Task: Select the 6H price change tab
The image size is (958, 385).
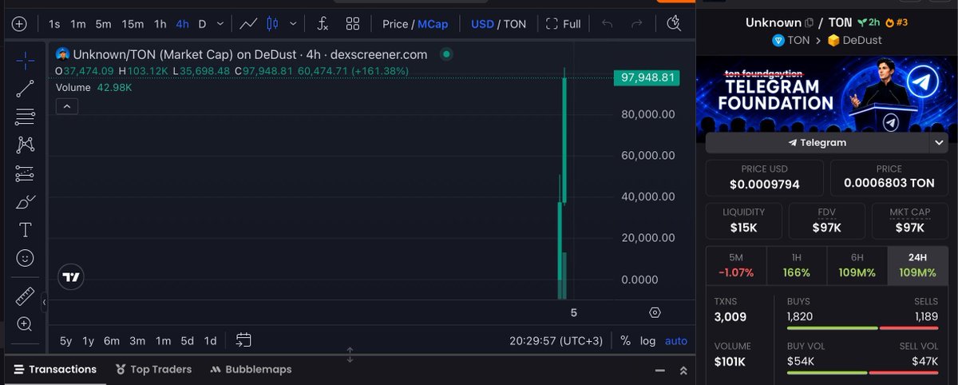Action: point(857,265)
